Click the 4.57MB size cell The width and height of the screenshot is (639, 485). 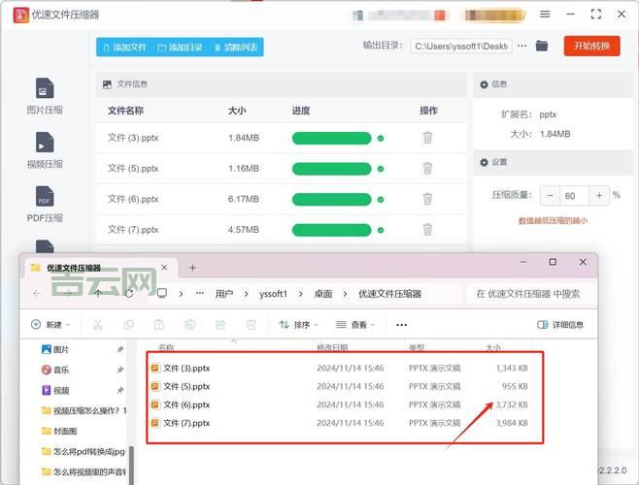tap(244, 230)
